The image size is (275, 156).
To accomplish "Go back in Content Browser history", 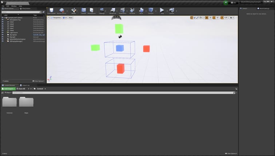I will [29, 89].
